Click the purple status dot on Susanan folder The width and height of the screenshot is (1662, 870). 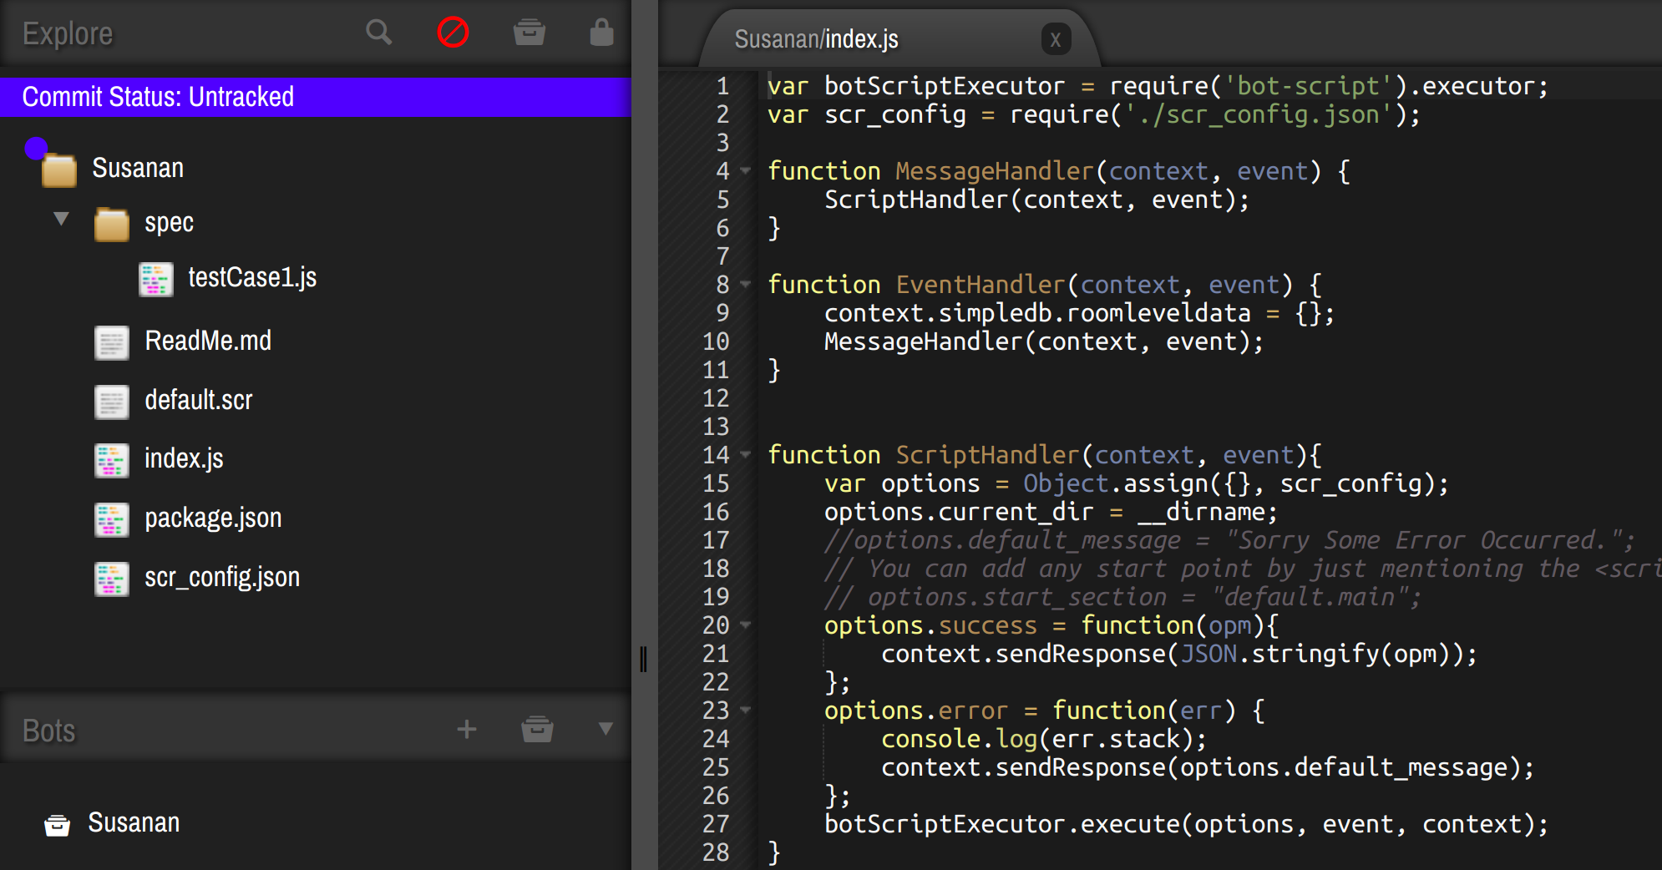pyautogui.click(x=36, y=148)
